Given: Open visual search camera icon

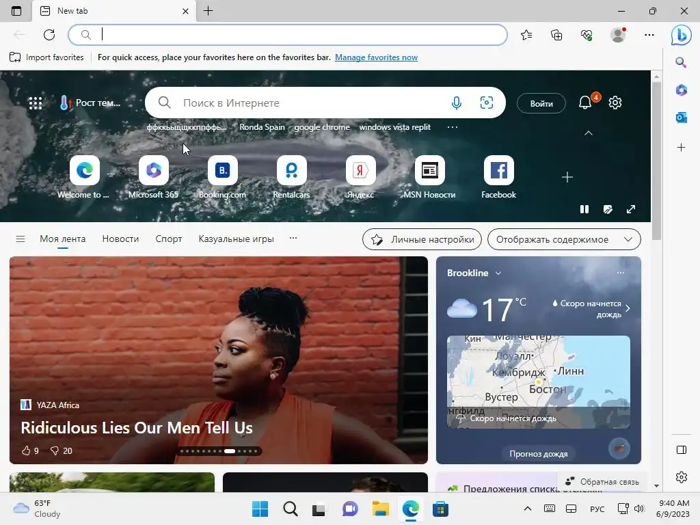Looking at the screenshot, I should pyautogui.click(x=487, y=103).
